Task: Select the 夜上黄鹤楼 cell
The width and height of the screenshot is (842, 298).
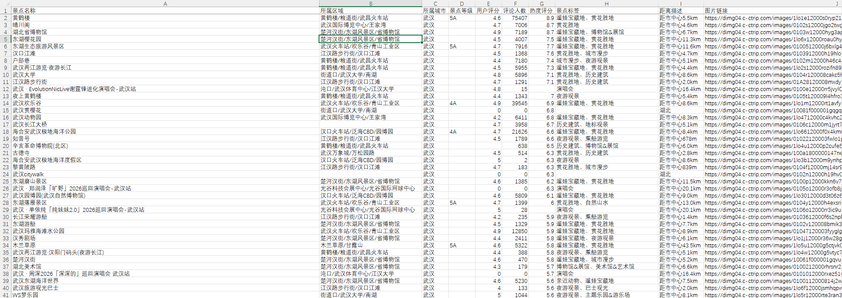Action: point(165,96)
